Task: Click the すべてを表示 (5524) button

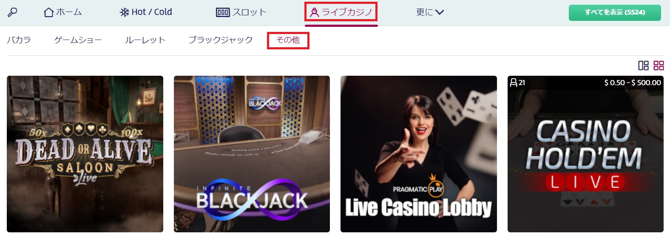Action: 615,12
